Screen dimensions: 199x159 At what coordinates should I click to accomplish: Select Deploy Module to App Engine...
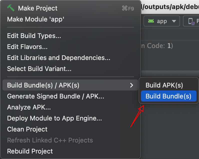(54, 118)
